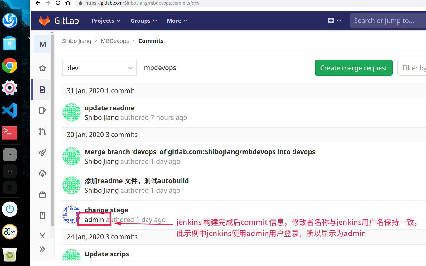Open the 'update readme' commit
Image resolution: width=426 pixels, height=266 pixels.
click(110, 108)
